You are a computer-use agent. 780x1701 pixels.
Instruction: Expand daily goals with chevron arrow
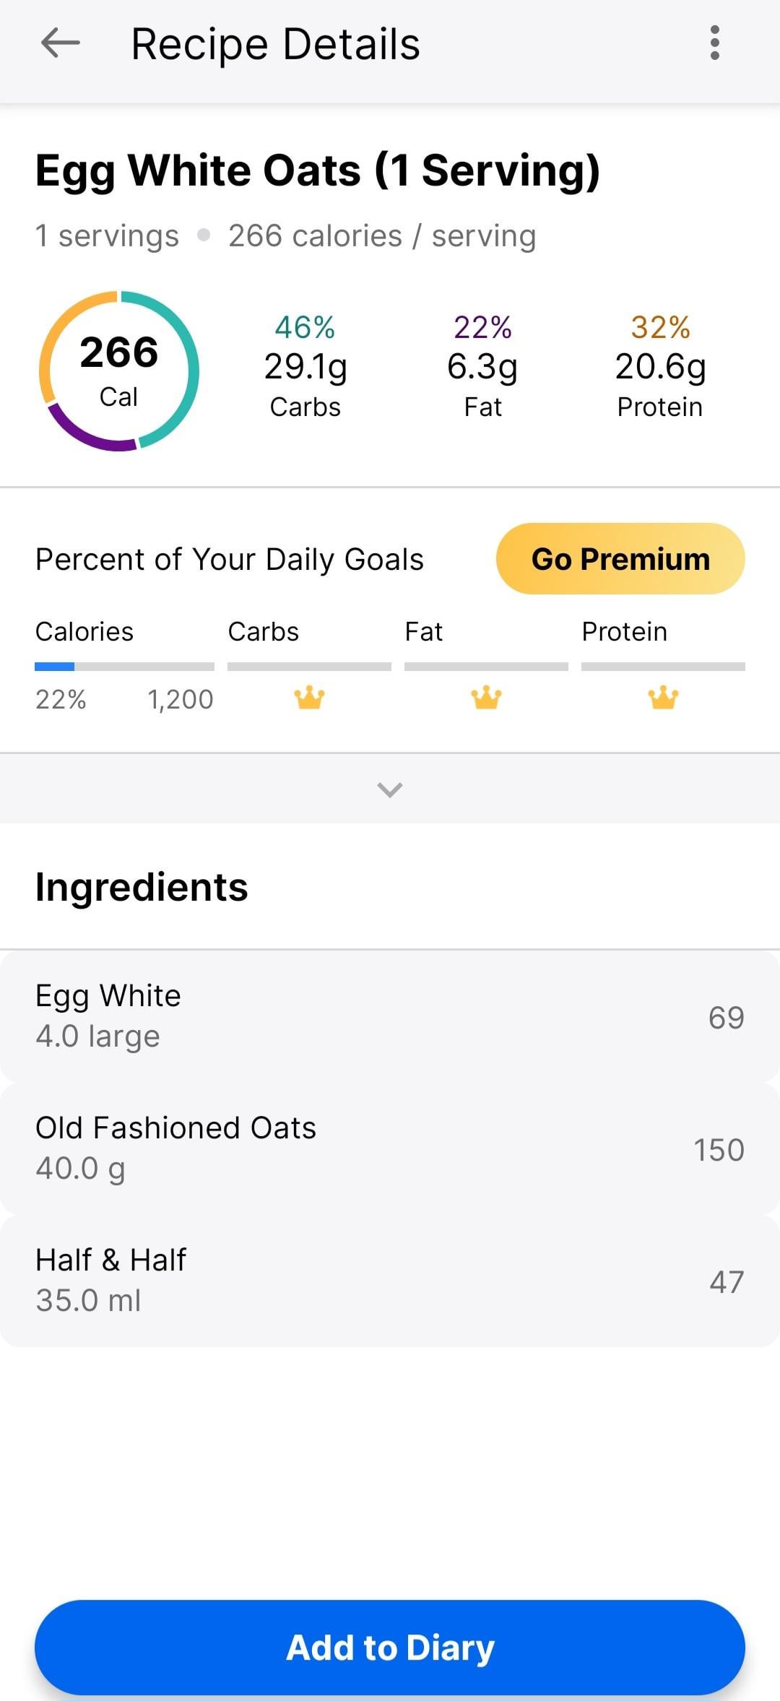390,789
